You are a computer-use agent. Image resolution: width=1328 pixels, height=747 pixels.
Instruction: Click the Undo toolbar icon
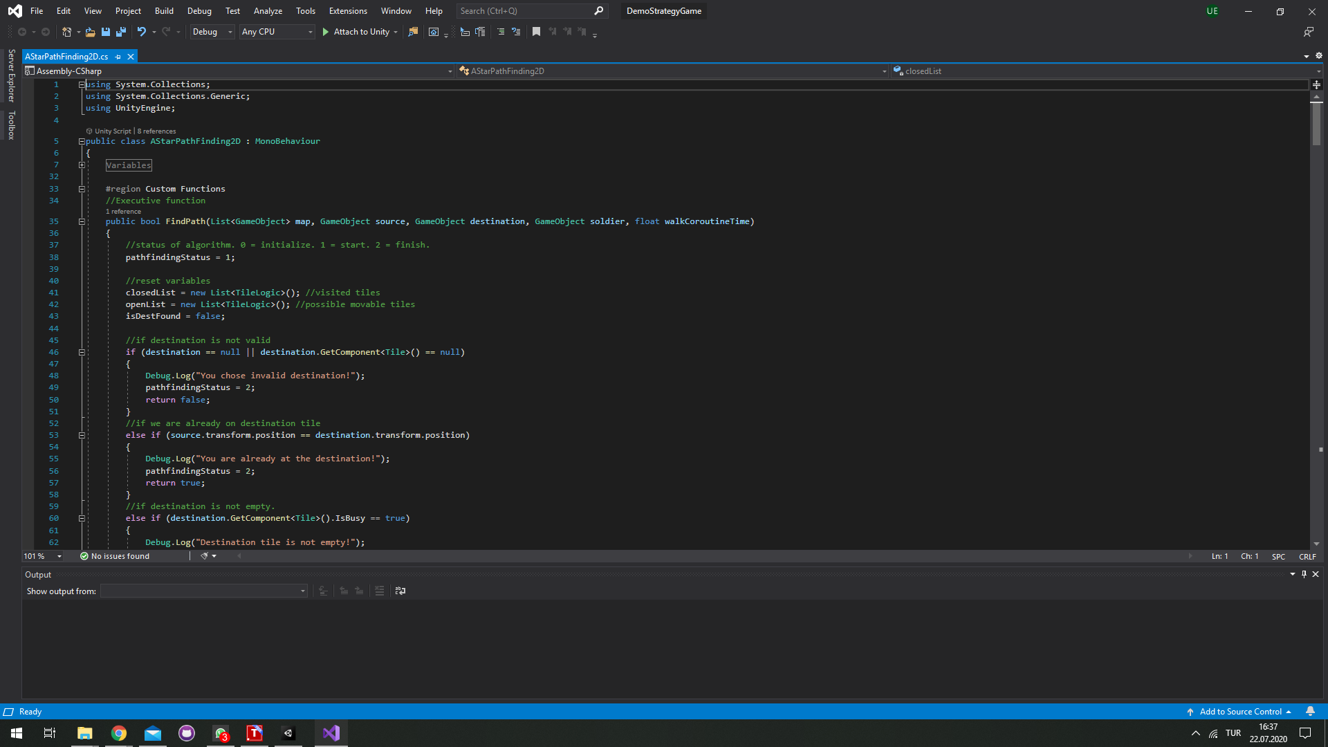point(141,32)
